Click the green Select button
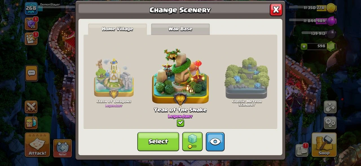This screenshot has width=361, height=166. (x=158, y=141)
